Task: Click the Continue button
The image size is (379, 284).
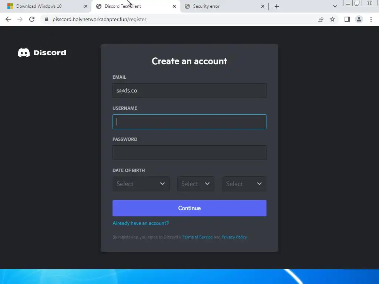Action: pos(189,208)
